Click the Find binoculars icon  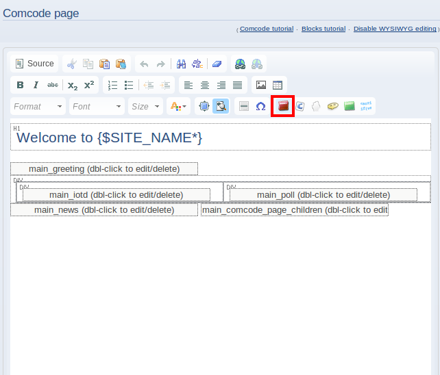click(x=182, y=64)
